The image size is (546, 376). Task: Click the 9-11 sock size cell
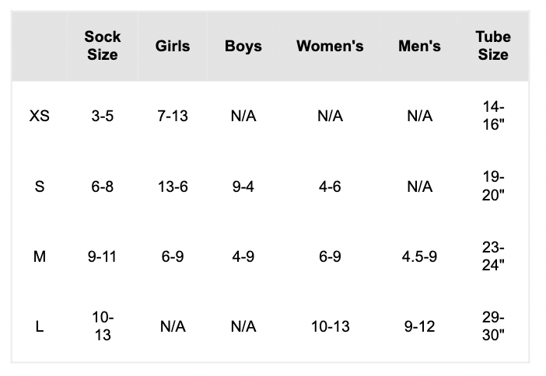click(x=103, y=256)
